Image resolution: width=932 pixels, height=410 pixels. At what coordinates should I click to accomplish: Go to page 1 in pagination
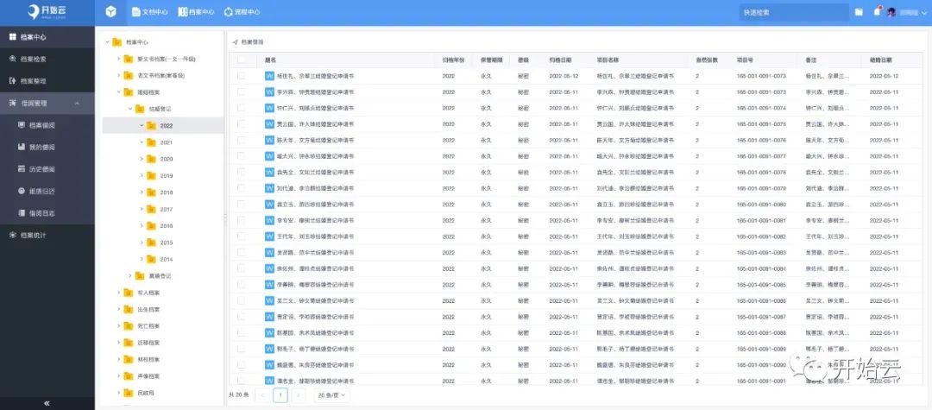[280, 394]
